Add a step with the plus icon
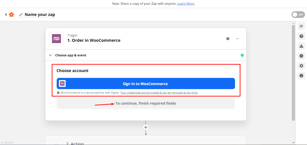Screen dimensions: 307x145 pos(146,127)
